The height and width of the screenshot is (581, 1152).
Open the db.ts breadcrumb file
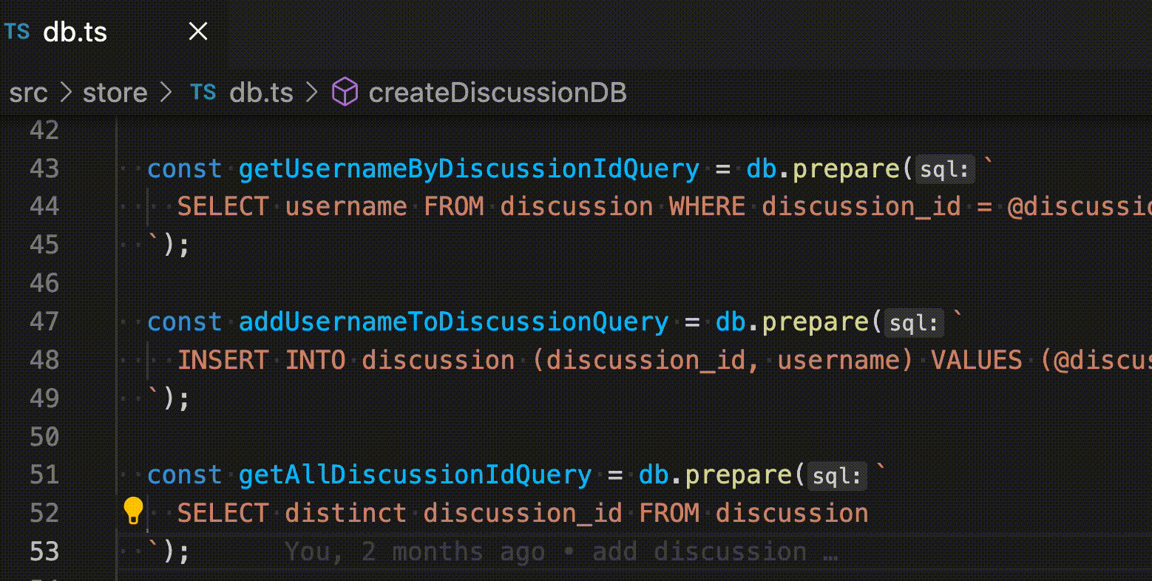261,92
